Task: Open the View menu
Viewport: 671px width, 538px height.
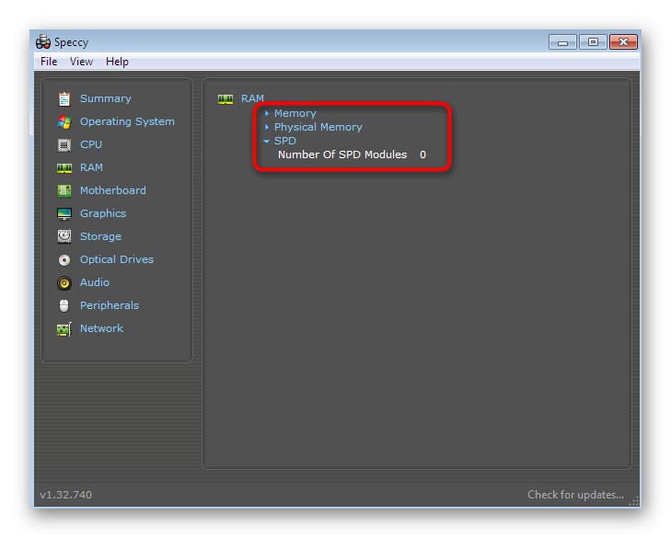Action: (81, 62)
